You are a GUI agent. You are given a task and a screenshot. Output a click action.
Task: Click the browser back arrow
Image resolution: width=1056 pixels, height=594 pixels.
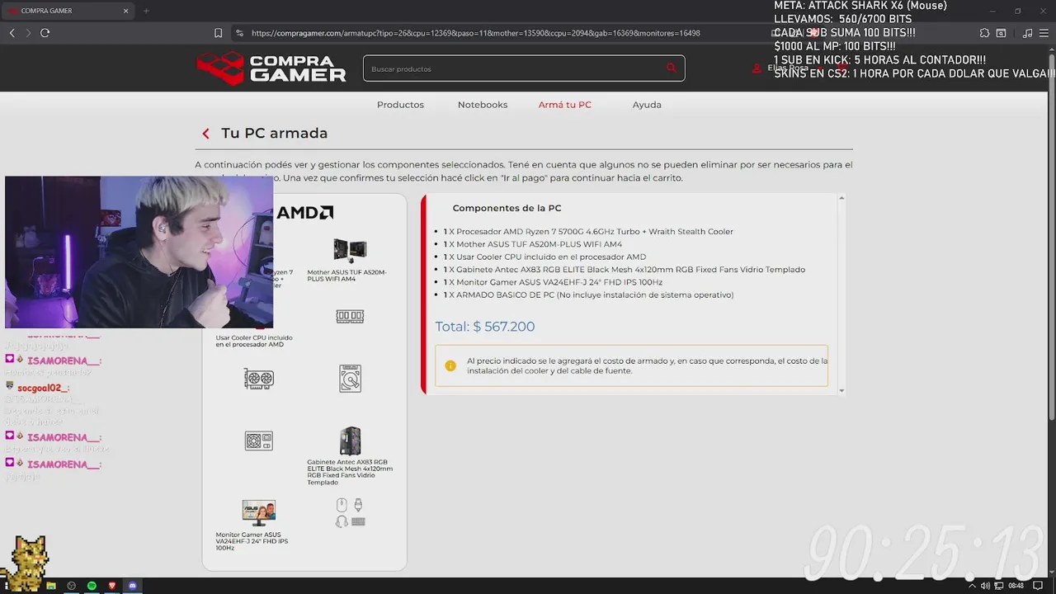coord(12,33)
